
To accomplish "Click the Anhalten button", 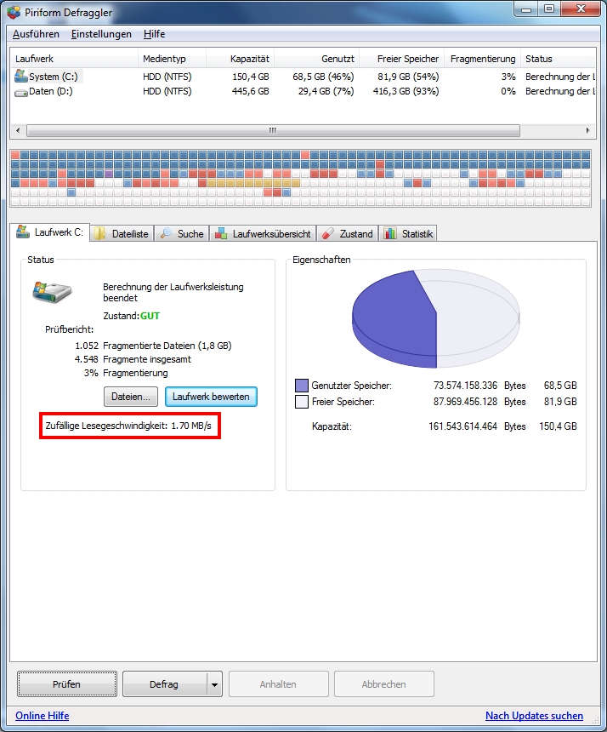I will pos(278,684).
